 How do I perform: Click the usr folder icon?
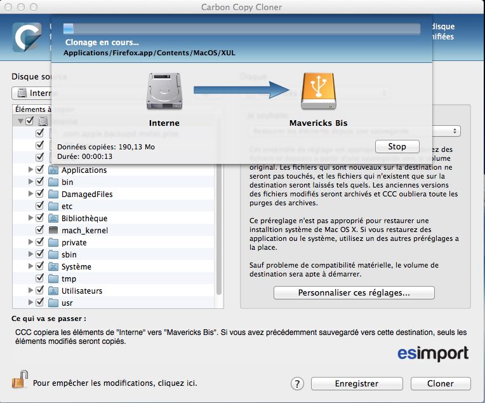click(53, 303)
